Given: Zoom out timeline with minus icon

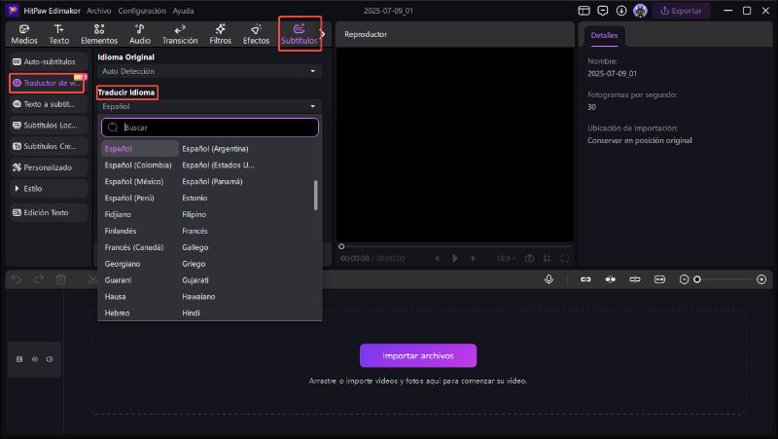Looking at the screenshot, I should pyautogui.click(x=684, y=279).
